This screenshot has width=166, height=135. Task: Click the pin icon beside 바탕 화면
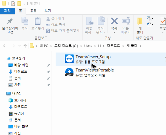tap(48, 65)
